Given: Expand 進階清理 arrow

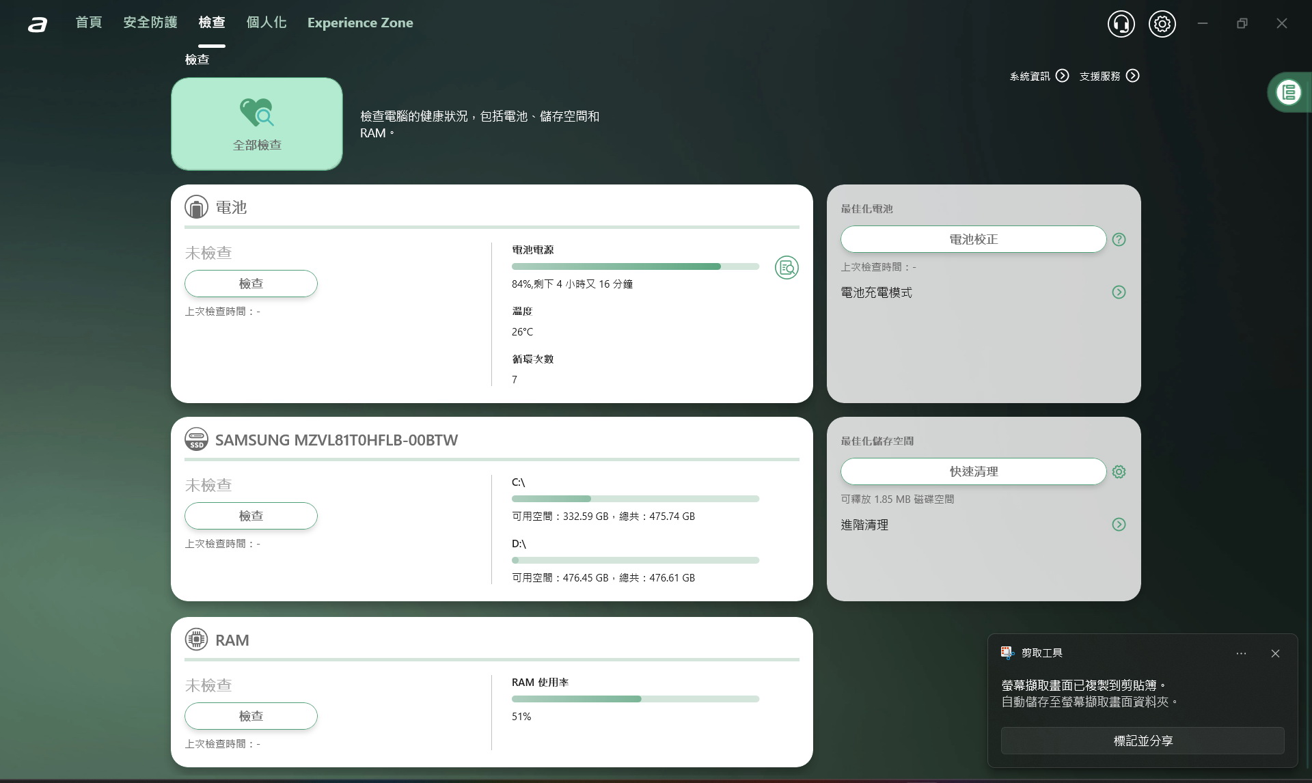Looking at the screenshot, I should click(x=1119, y=525).
